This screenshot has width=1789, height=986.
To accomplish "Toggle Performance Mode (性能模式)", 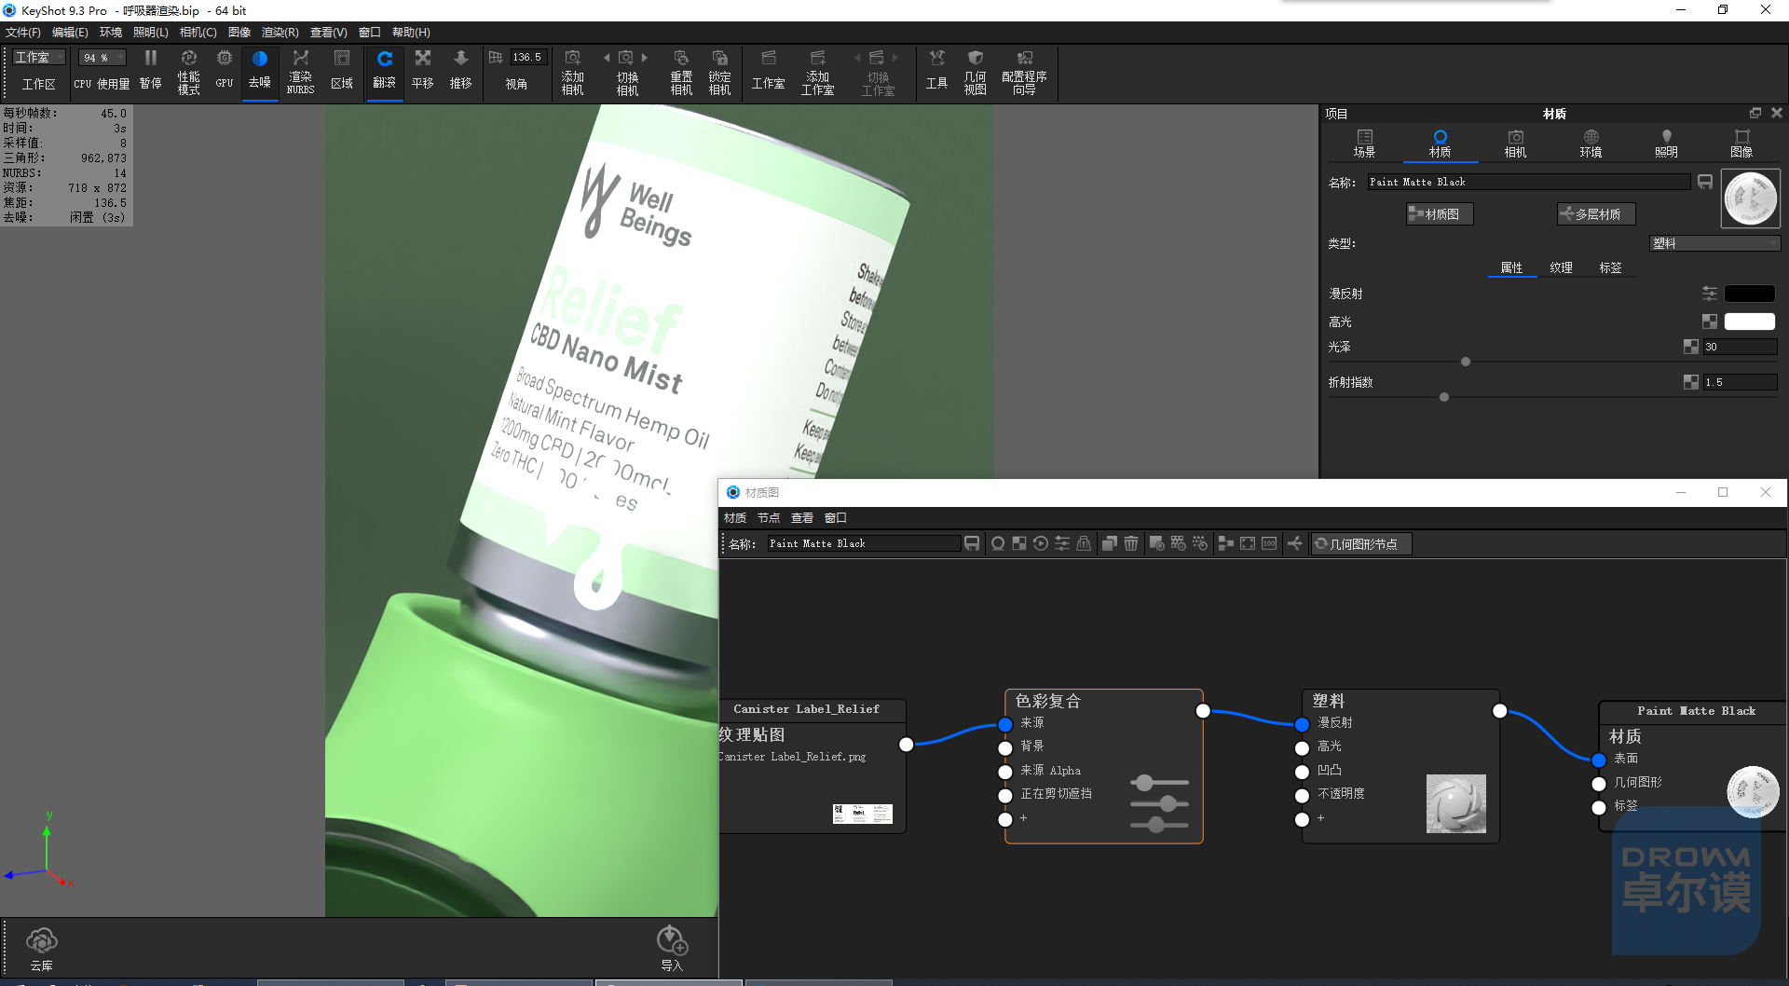I will (189, 71).
